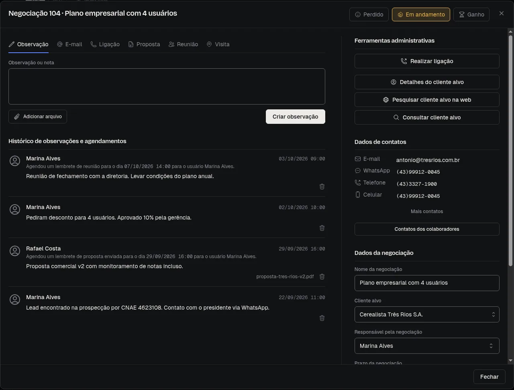Open Detalhes do cliente alvo
This screenshot has width=514, height=390.
427,82
